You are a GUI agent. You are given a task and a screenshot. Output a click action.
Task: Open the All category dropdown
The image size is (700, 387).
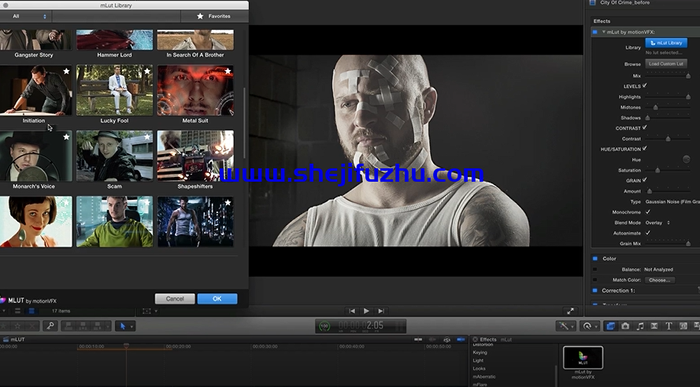point(30,16)
